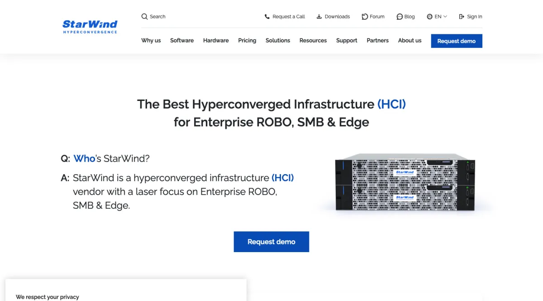Click the Sign In arrow icon
543x301 pixels.
point(462,17)
